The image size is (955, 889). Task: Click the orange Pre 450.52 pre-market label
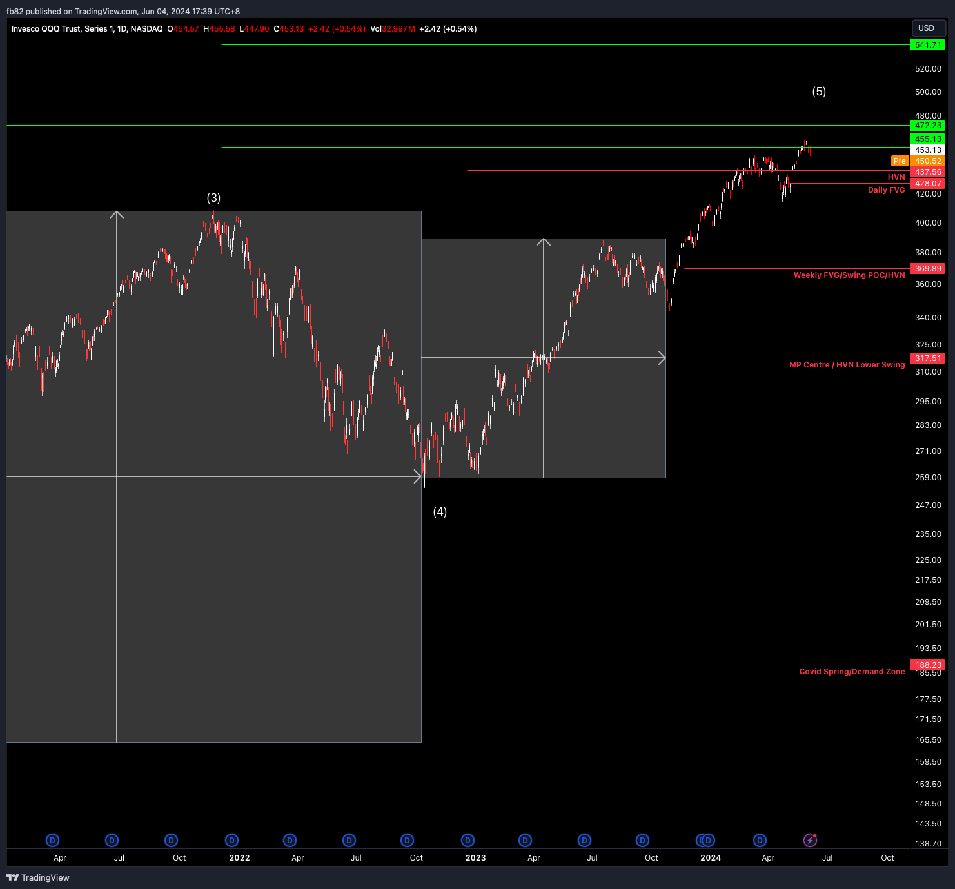(x=919, y=161)
